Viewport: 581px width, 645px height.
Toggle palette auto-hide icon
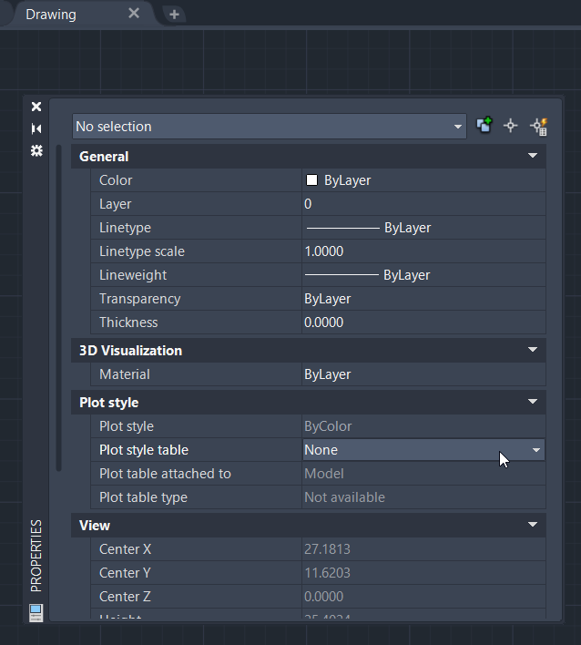36,128
